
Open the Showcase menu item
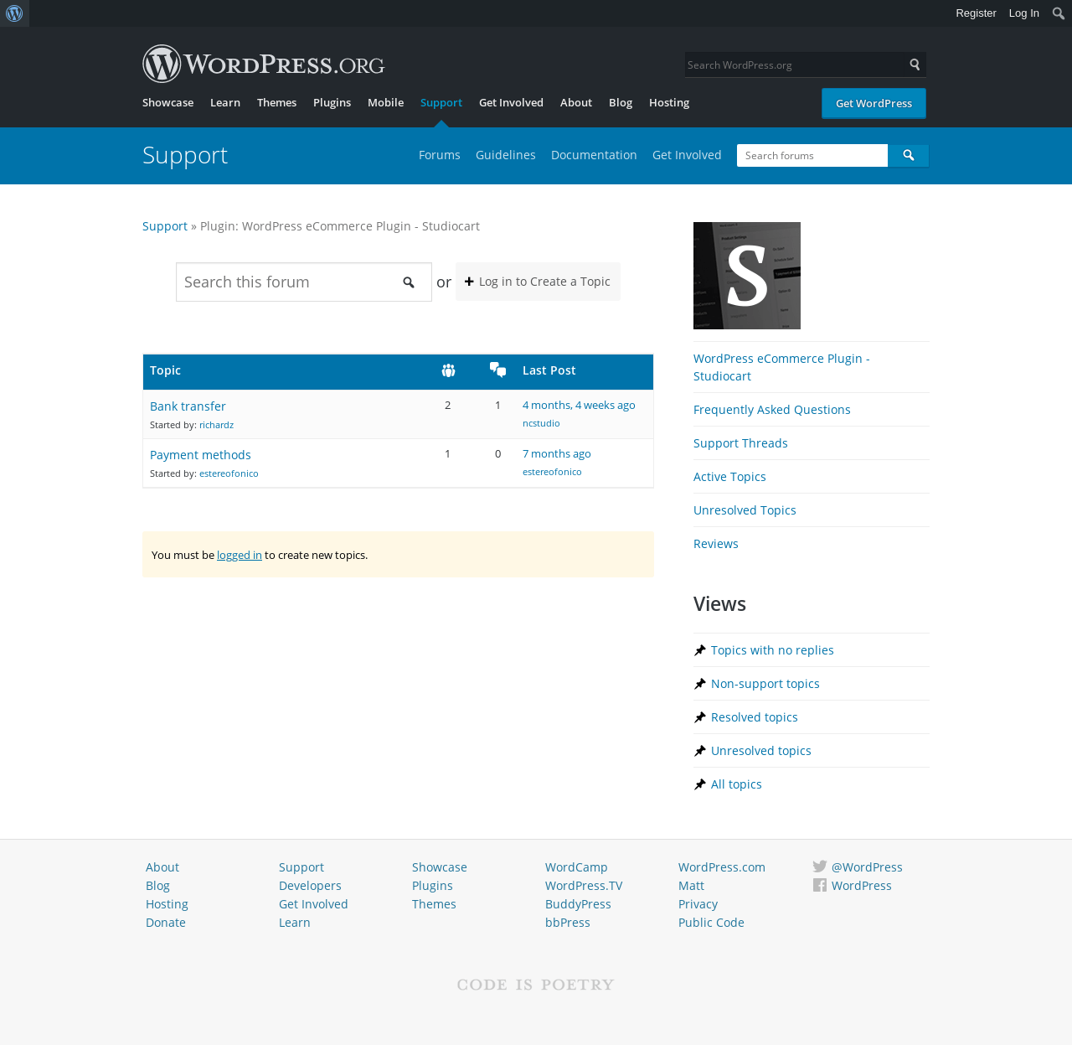[167, 103]
